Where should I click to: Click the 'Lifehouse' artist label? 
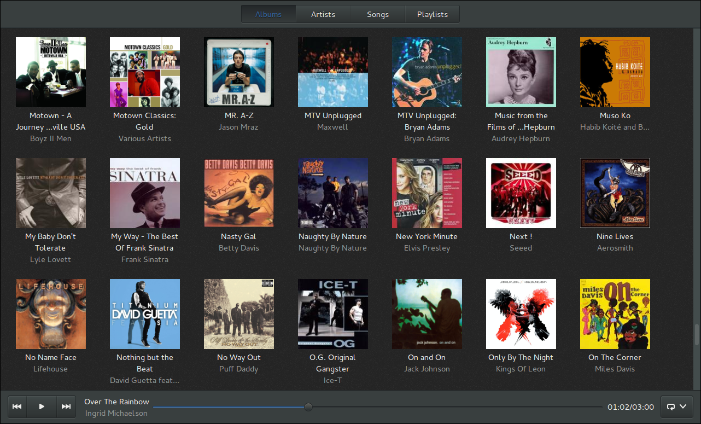(51, 369)
